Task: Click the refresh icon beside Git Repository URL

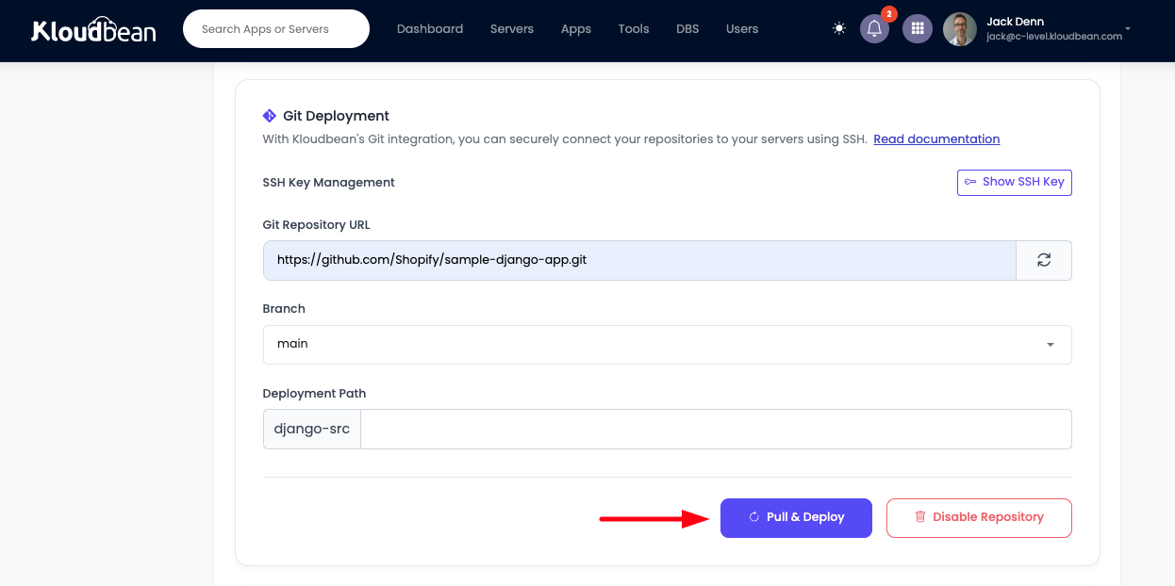Action: pos(1043,260)
